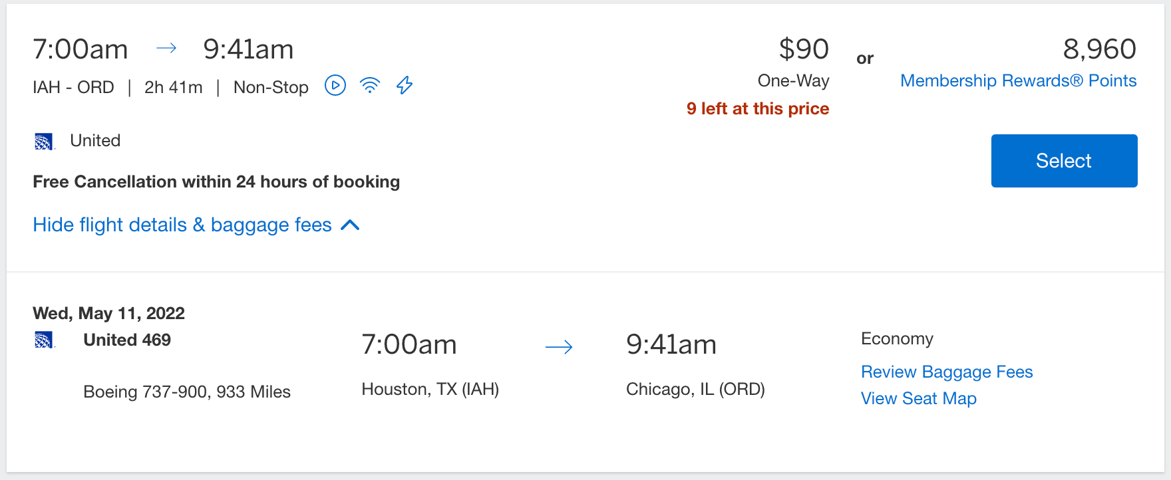Open the Membership Rewards Points link
This screenshot has width=1171, height=480.
click(1019, 80)
